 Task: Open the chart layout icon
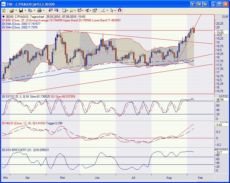point(65,10)
